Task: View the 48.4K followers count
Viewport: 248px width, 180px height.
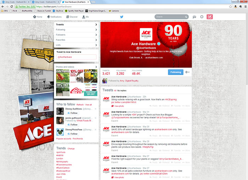Action: point(137,72)
